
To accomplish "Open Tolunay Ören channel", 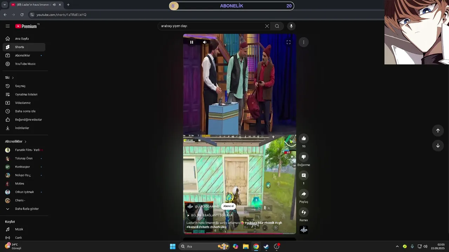I will pos(24,158).
